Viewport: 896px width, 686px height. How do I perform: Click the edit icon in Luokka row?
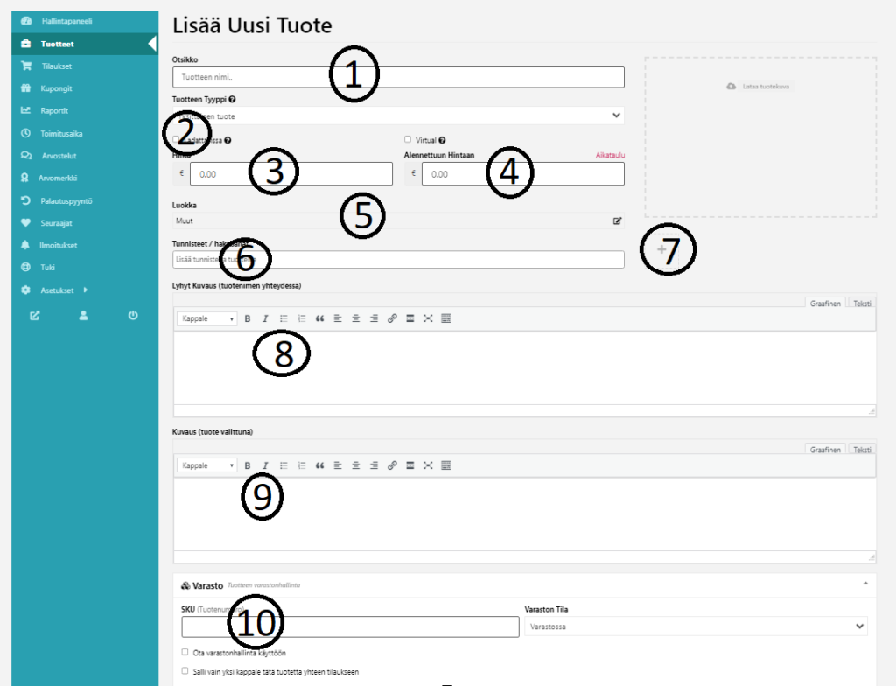click(618, 221)
